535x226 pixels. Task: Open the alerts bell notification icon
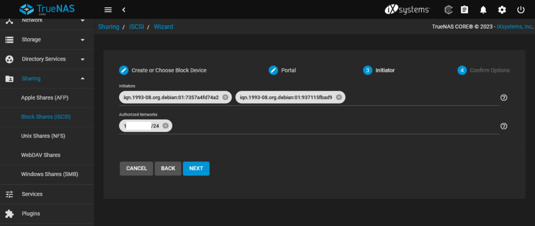(x=483, y=9)
